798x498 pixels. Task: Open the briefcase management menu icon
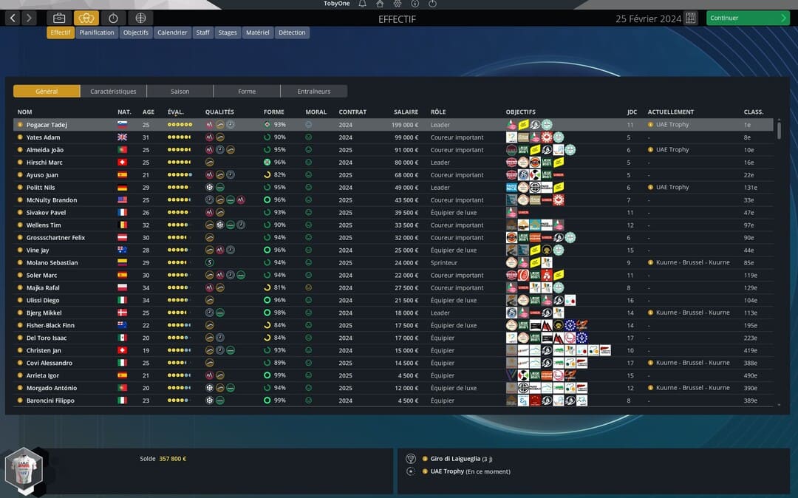(x=59, y=18)
